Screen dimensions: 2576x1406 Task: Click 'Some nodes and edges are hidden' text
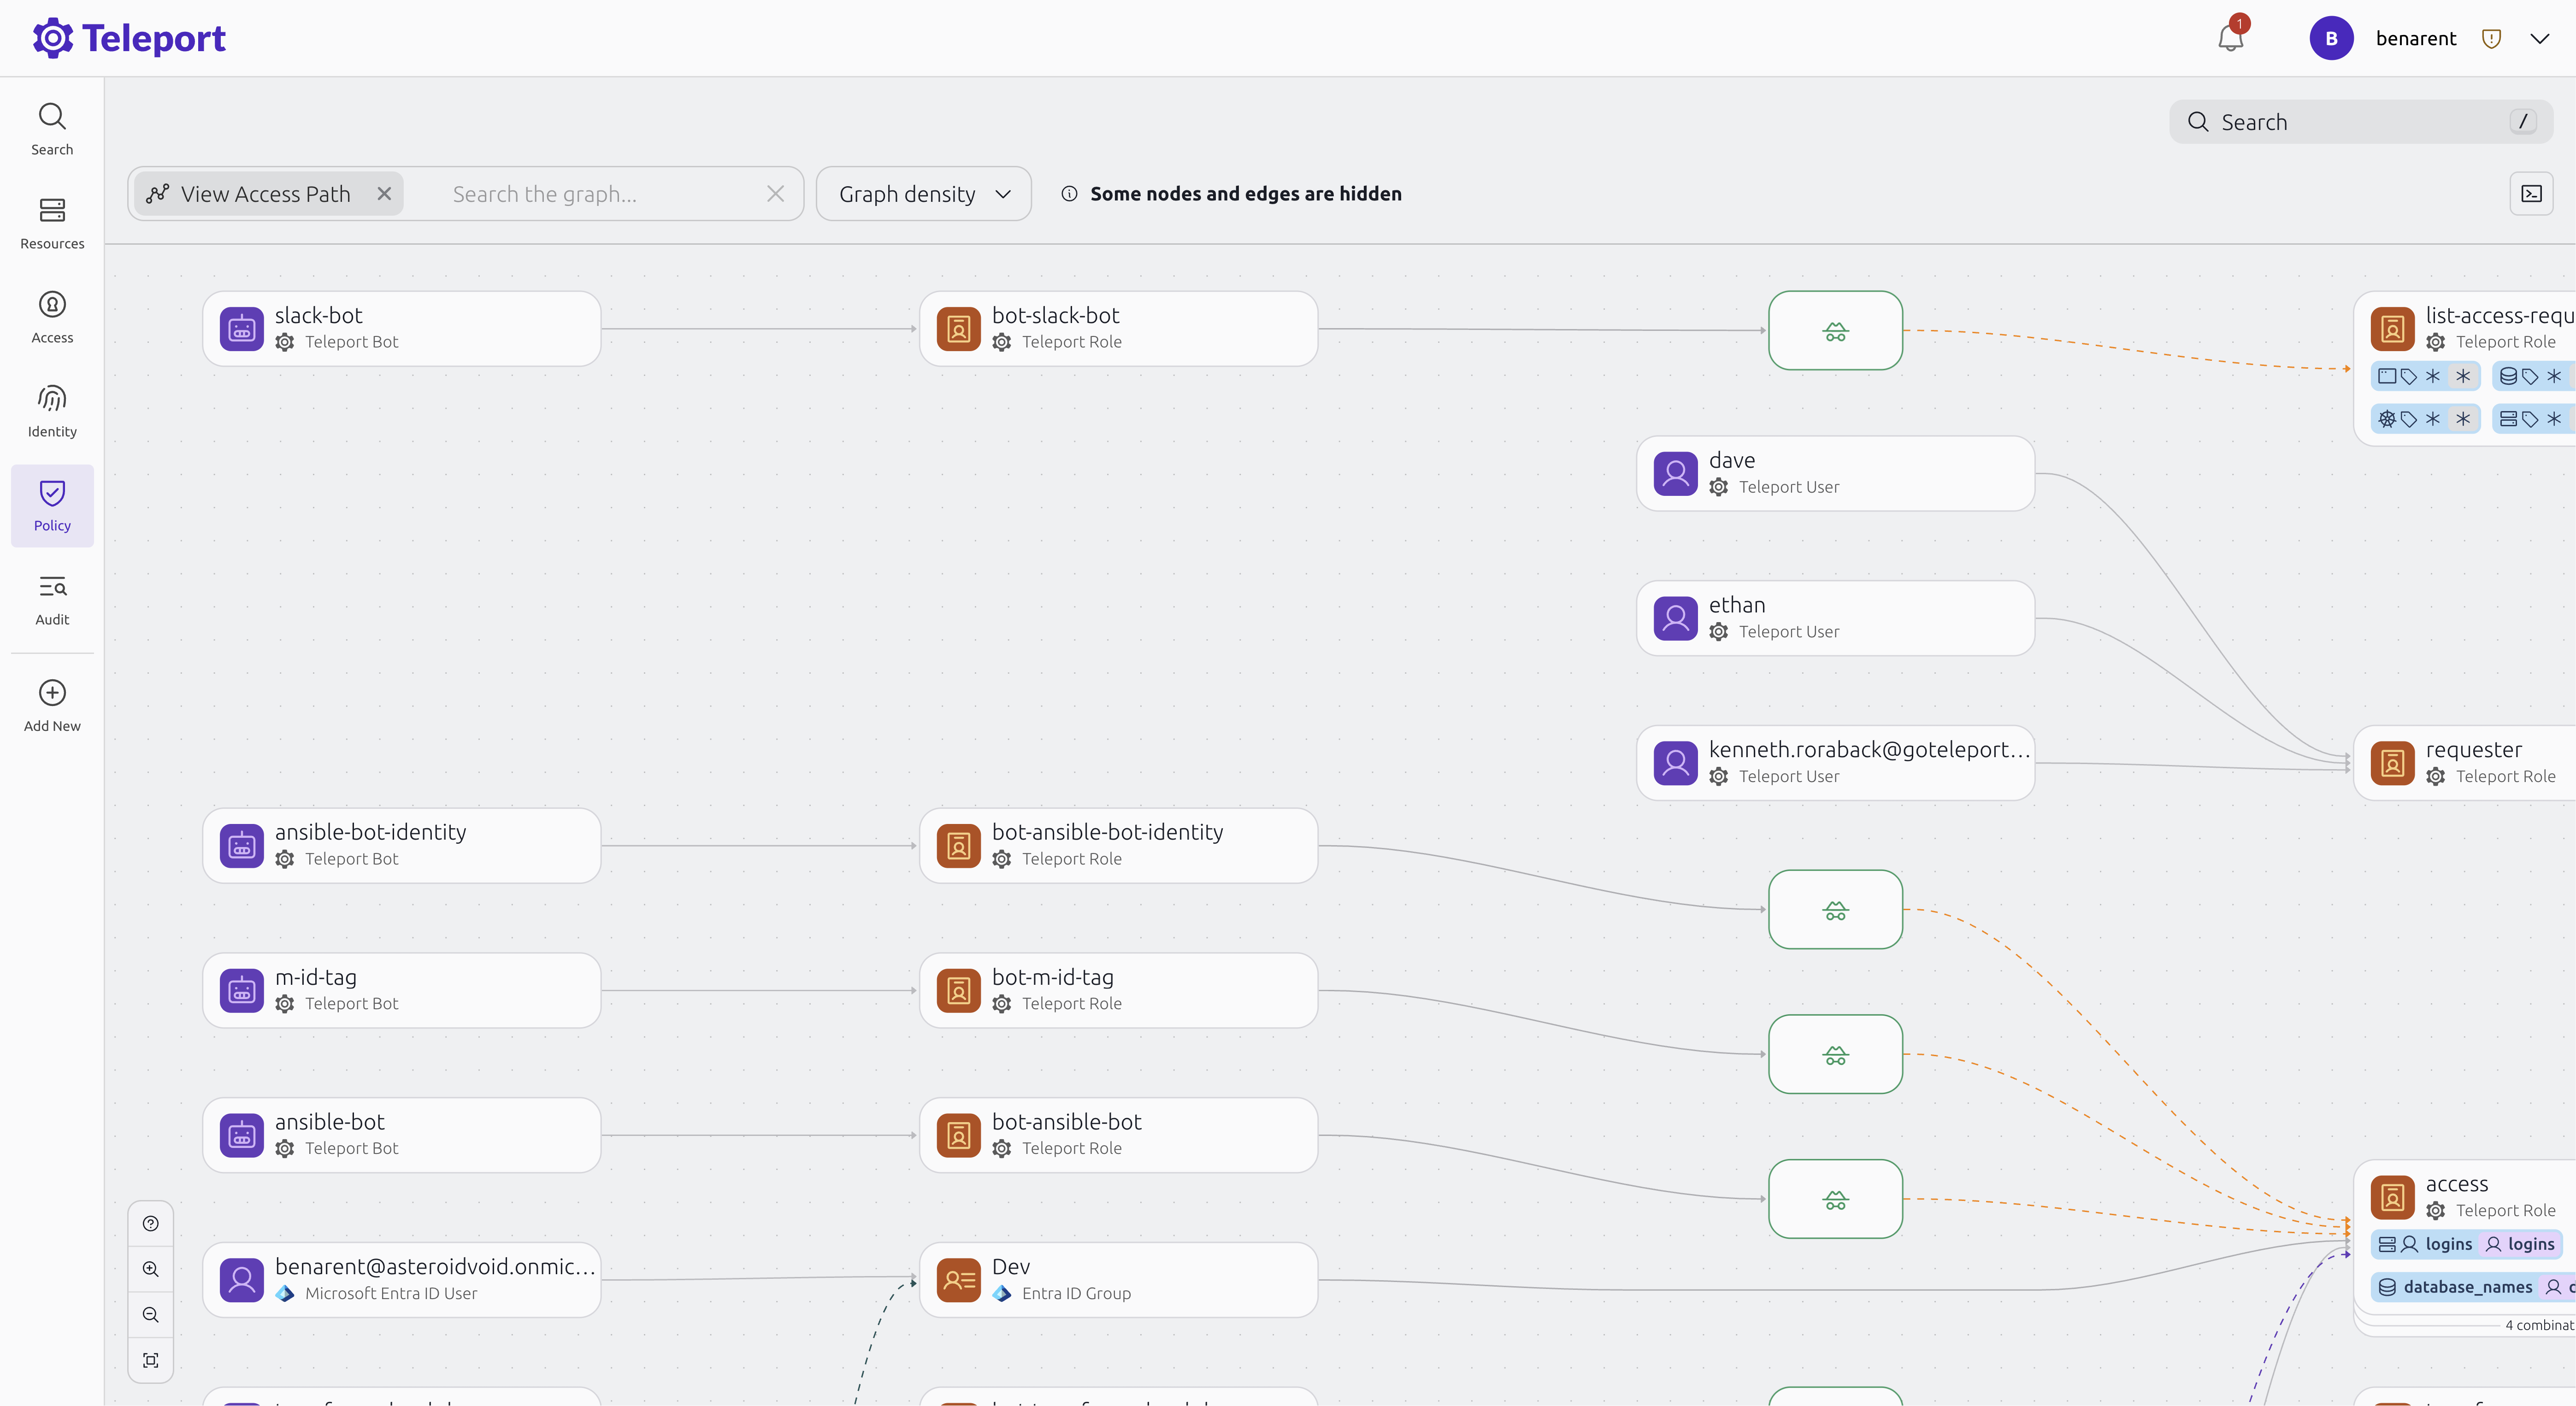[1245, 194]
